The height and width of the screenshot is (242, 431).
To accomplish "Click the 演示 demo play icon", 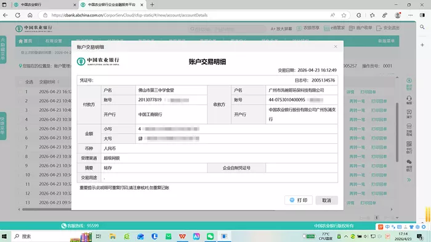I will [x=409, y=114].
